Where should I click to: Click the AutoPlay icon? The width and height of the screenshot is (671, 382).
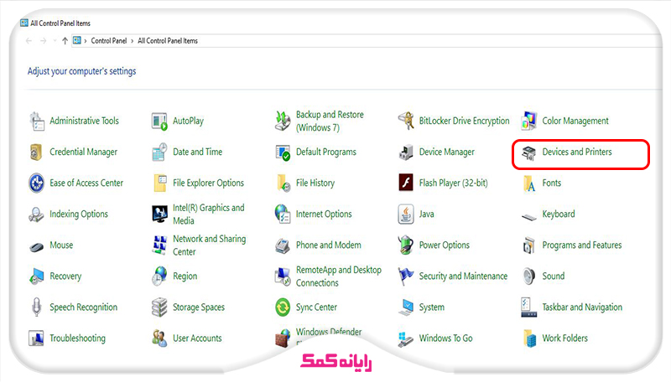pyautogui.click(x=159, y=121)
